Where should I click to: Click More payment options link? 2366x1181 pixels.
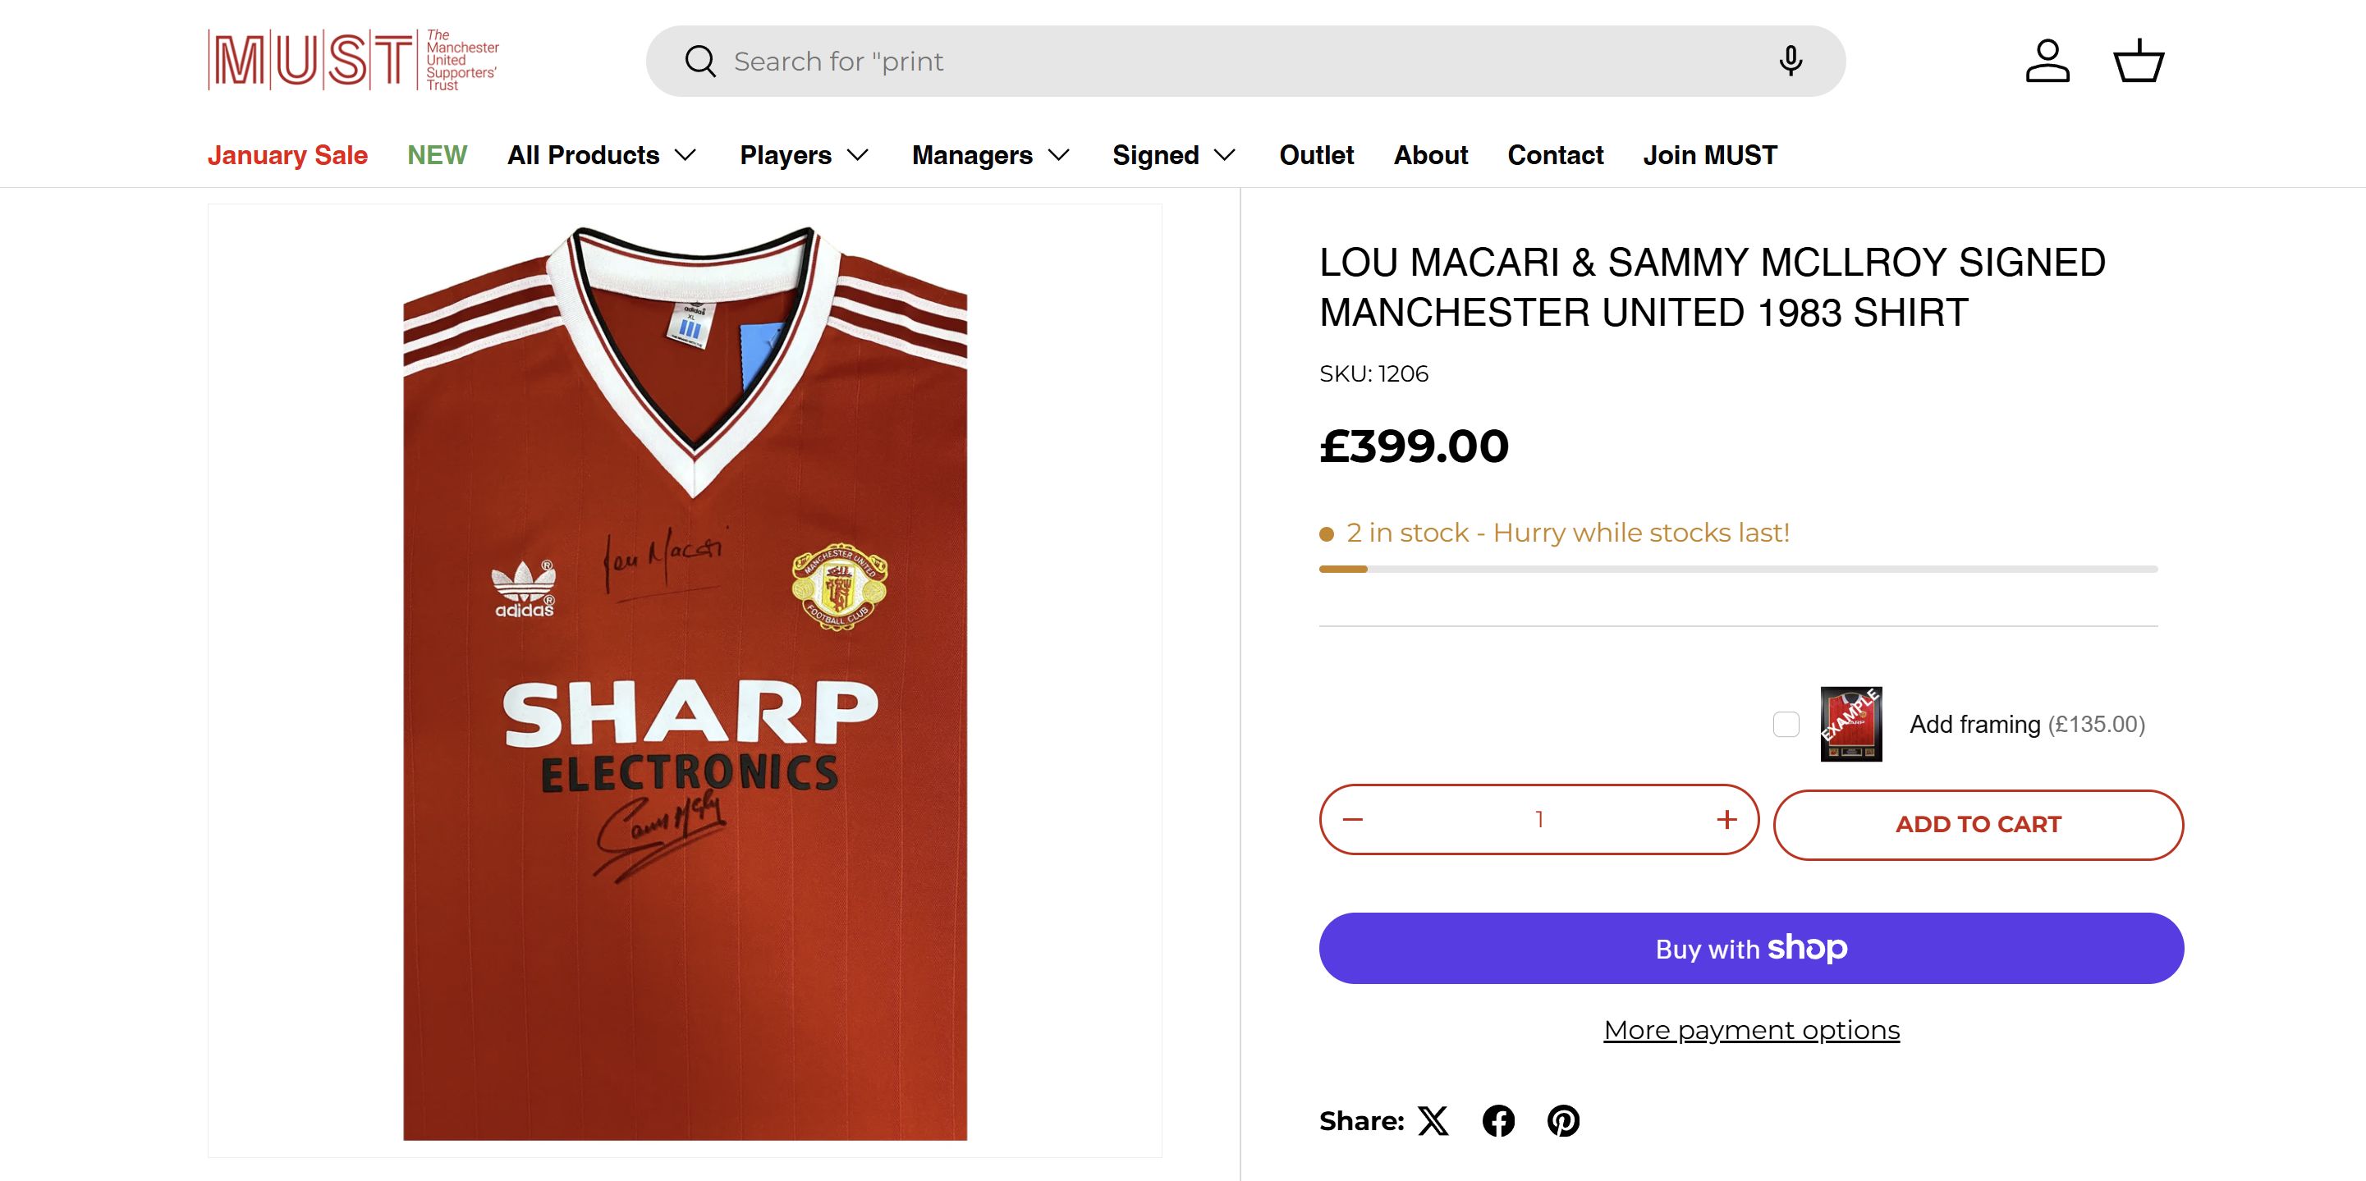pyautogui.click(x=1752, y=1030)
